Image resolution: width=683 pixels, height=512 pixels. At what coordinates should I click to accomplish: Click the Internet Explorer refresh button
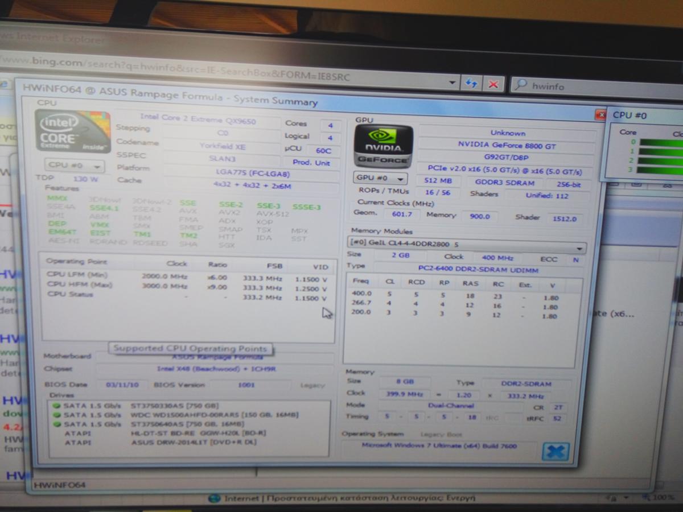pos(471,83)
